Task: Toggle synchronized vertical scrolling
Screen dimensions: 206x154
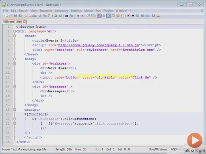Action: click(x=88, y=16)
